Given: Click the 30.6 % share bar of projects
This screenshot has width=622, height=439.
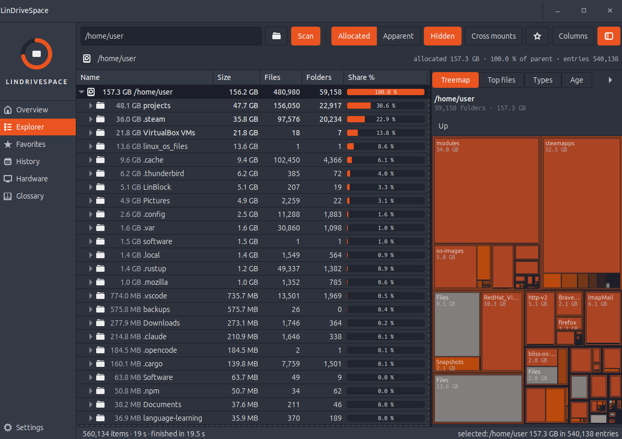Looking at the screenshot, I should pyautogui.click(x=386, y=106).
